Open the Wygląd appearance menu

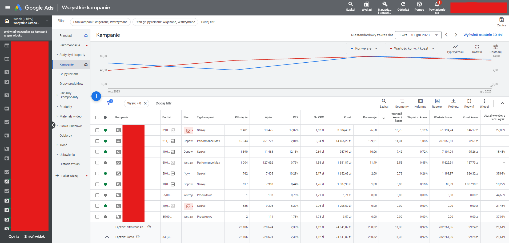pos(367,6)
